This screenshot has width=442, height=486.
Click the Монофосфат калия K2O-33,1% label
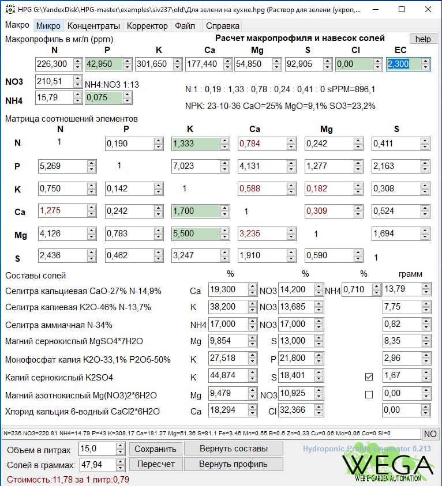[88, 360]
